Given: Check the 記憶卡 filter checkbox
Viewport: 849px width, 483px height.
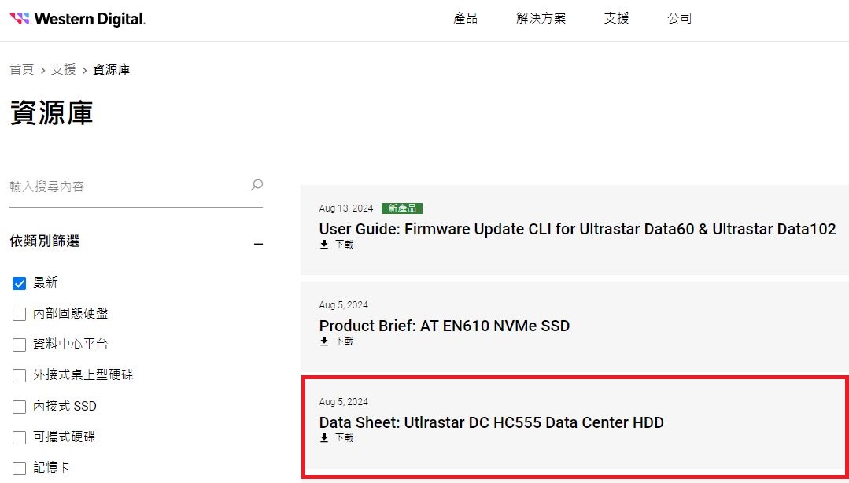Looking at the screenshot, I should [x=20, y=468].
